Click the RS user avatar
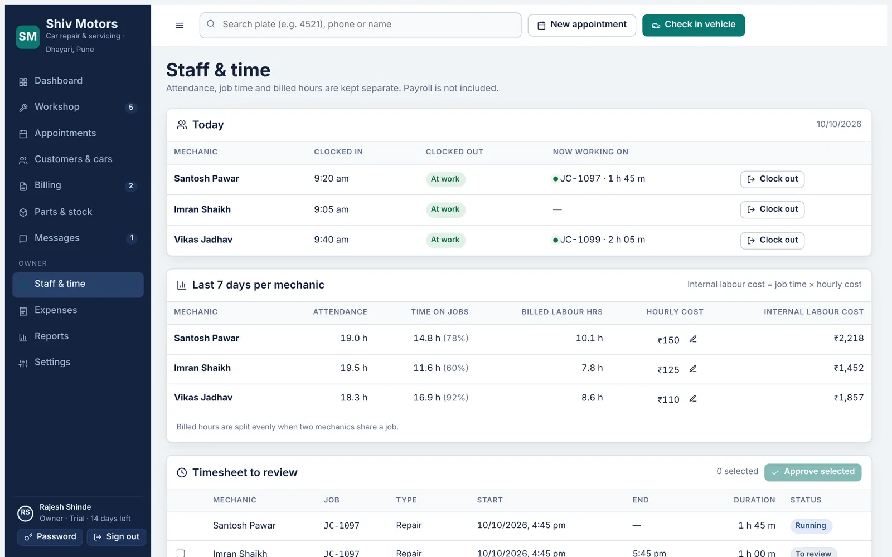Viewport: 892px width, 557px height. (x=25, y=513)
